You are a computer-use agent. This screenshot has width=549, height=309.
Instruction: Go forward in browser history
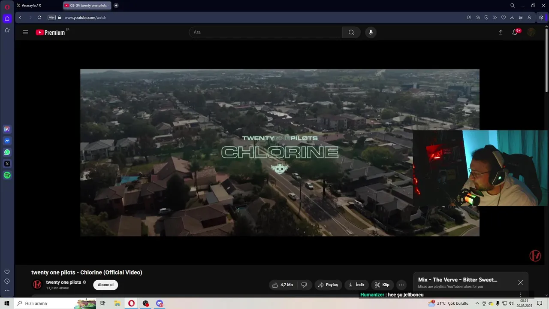tap(30, 18)
